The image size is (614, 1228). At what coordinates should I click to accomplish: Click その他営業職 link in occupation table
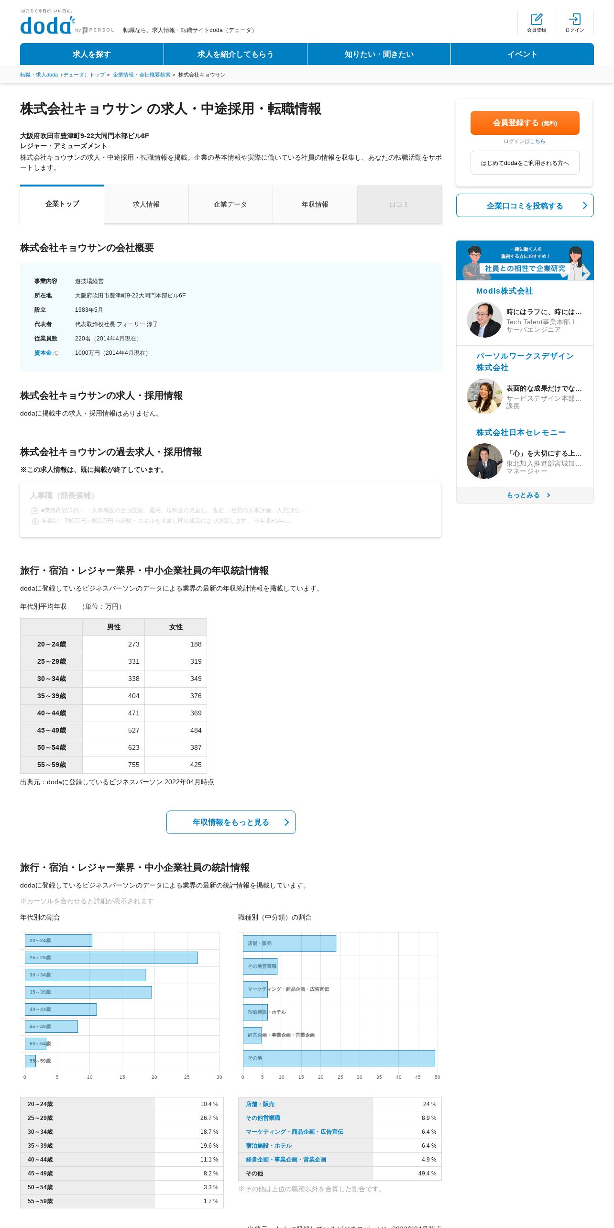pyautogui.click(x=263, y=1118)
